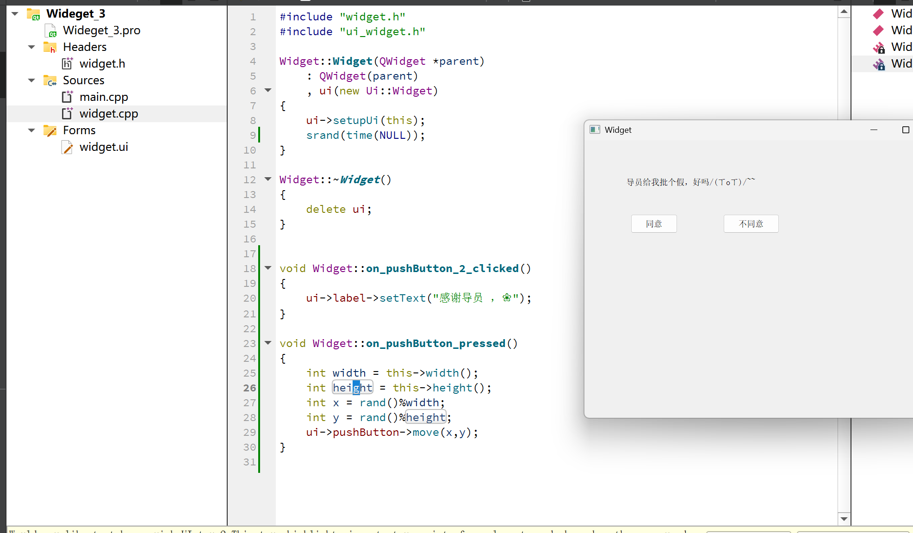Screen dimensions: 913x533
Task: Open widget.h header file
Action: click(x=102, y=64)
